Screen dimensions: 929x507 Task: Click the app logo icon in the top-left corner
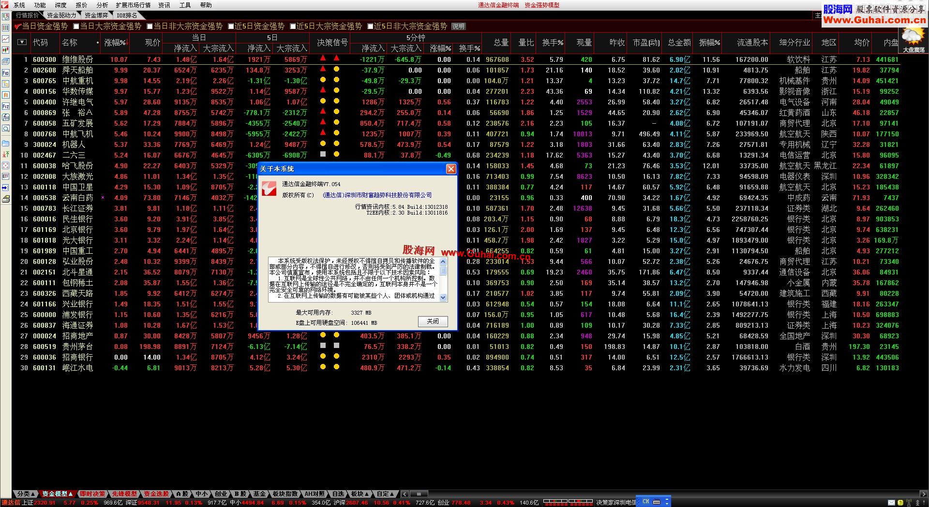click(x=5, y=5)
